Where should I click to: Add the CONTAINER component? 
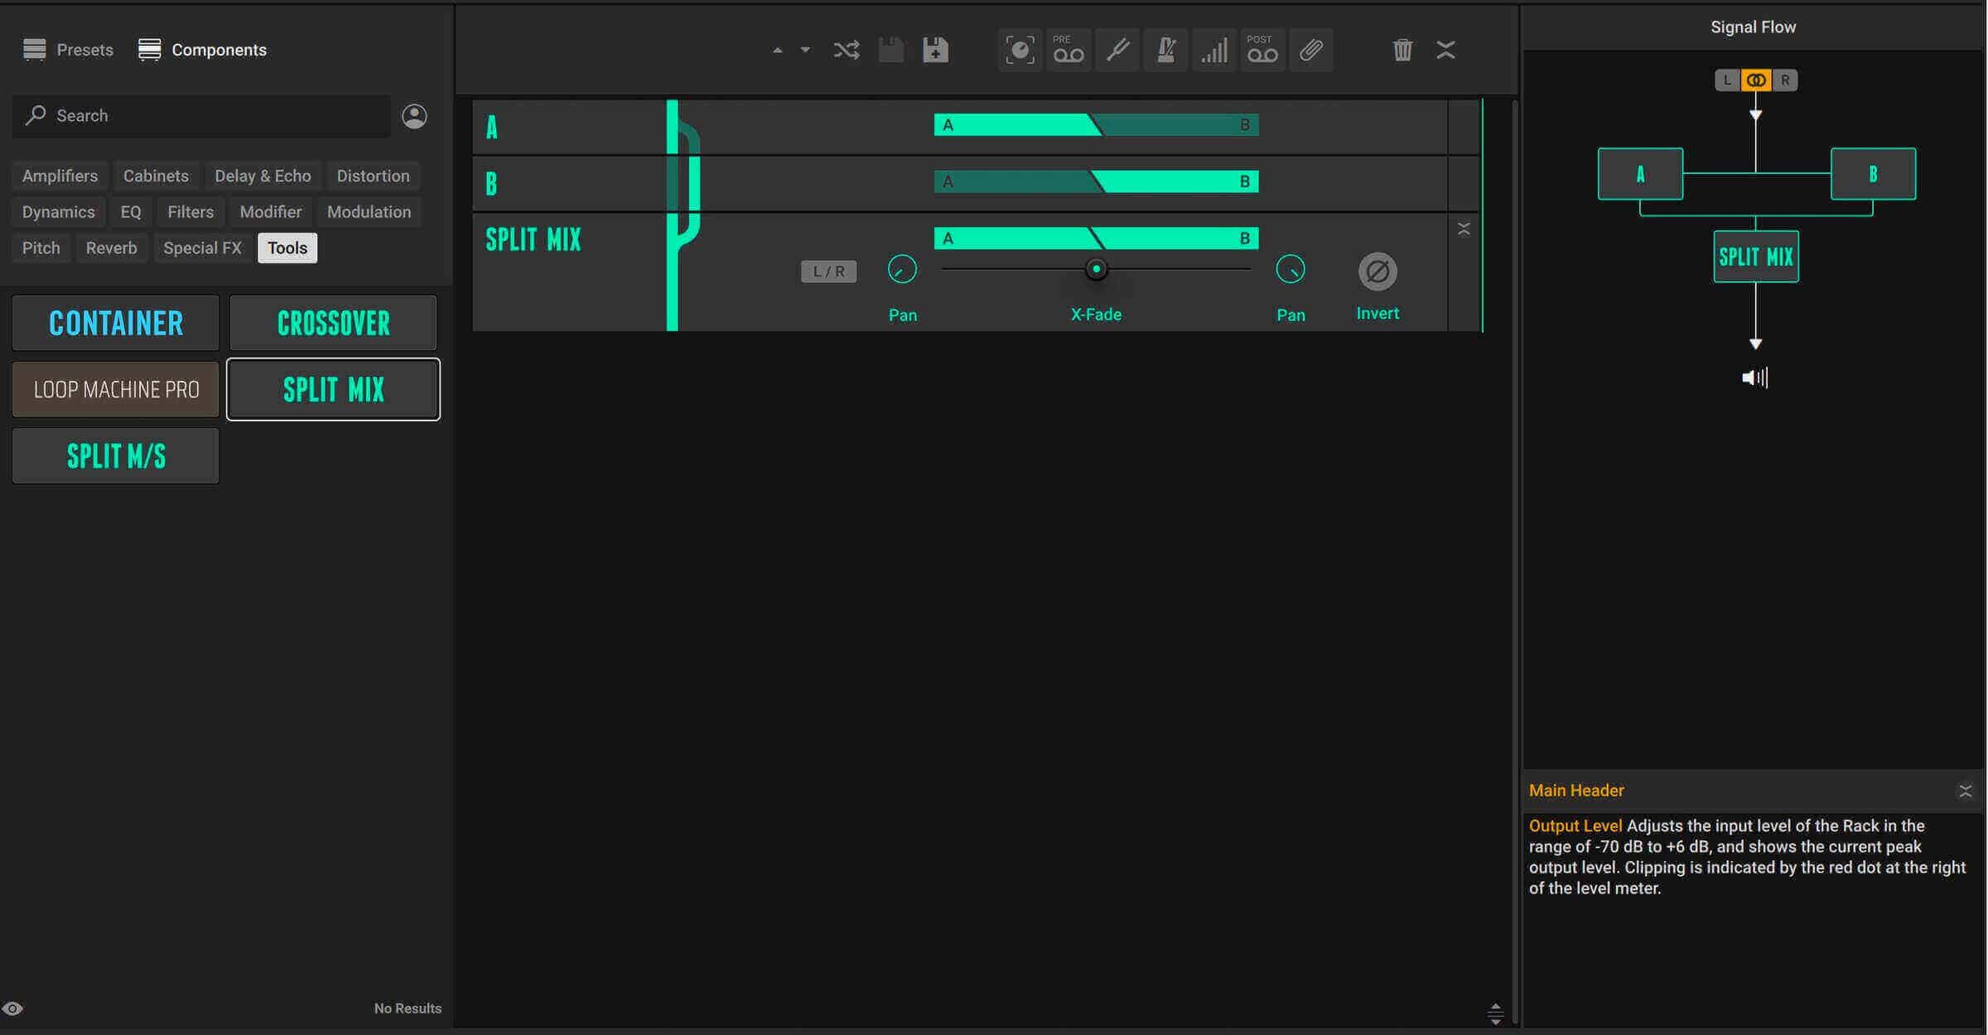(116, 323)
